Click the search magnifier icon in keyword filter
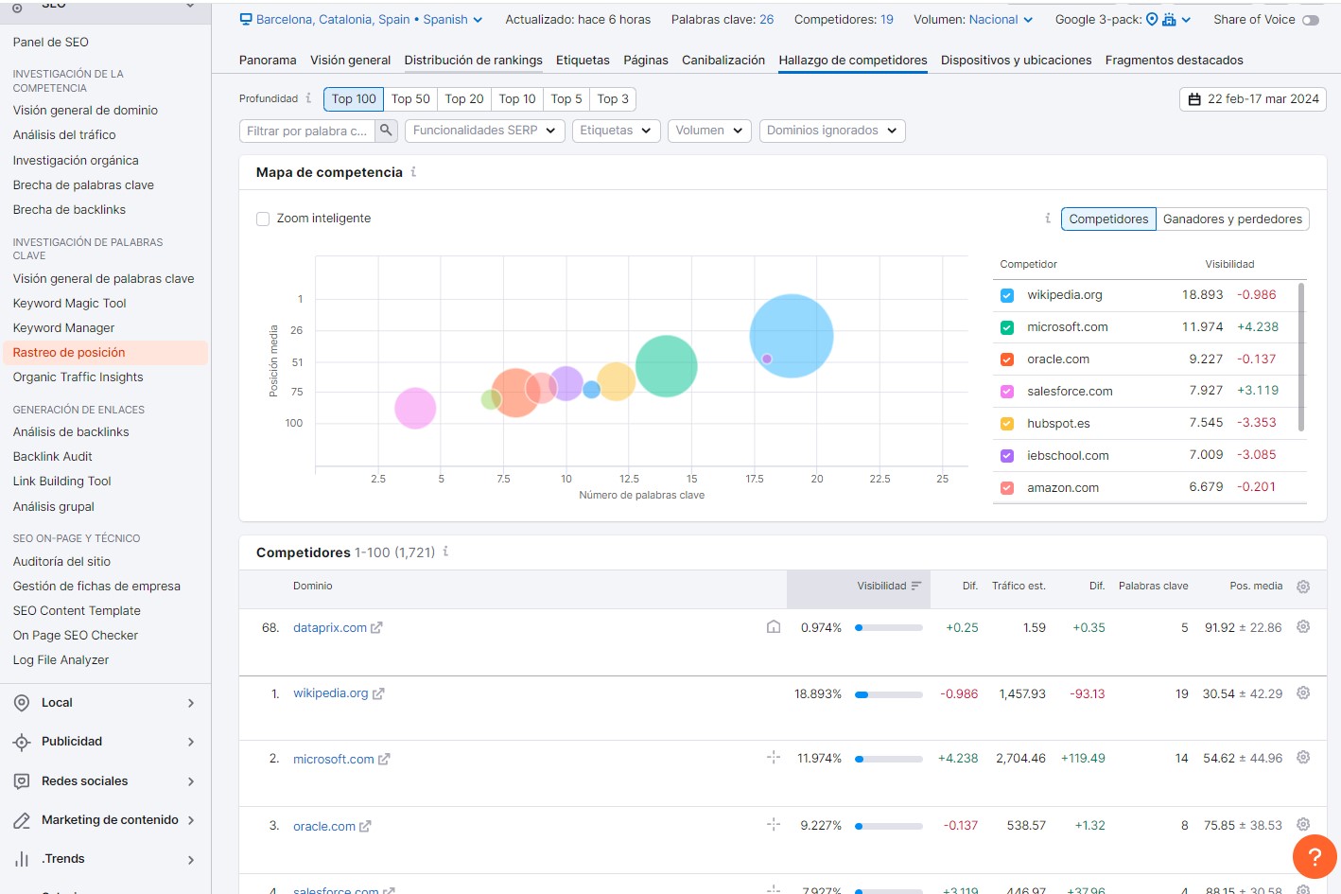Image resolution: width=1341 pixels, height=894 pixels. (386, 131)
